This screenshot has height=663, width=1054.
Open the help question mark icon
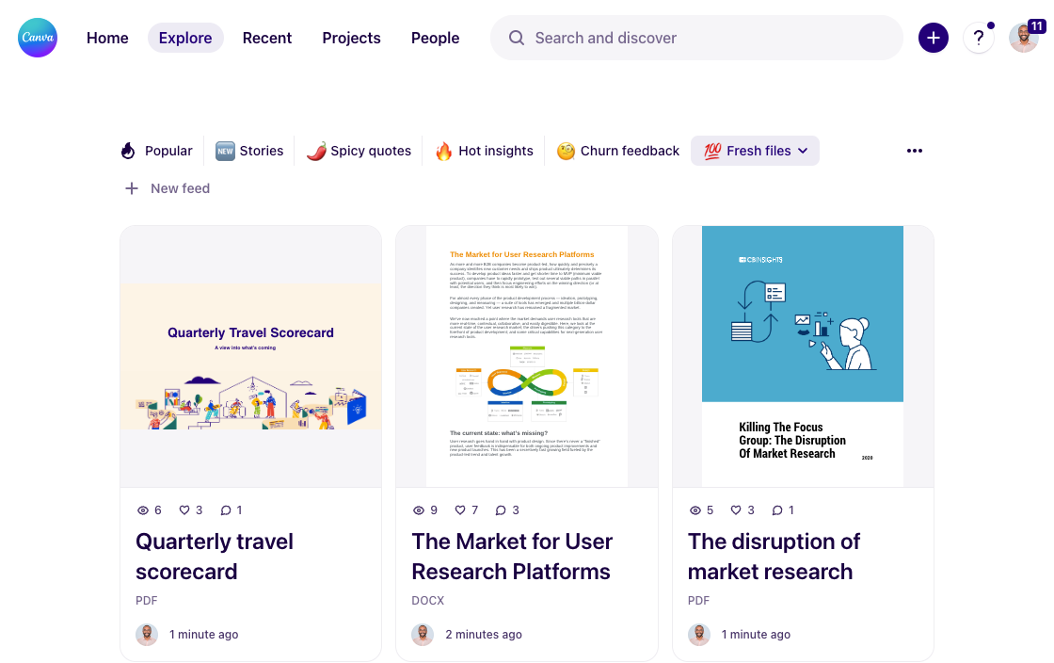click(979, 38)
